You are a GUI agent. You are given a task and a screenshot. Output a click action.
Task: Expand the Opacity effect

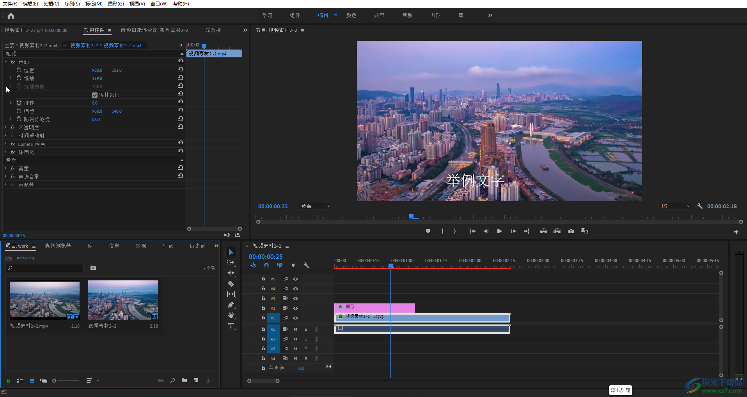point(5,127)
